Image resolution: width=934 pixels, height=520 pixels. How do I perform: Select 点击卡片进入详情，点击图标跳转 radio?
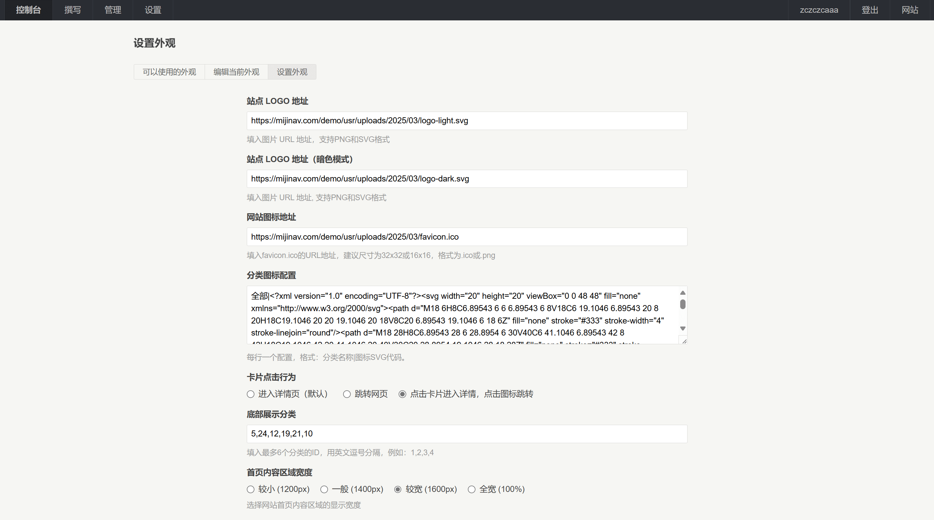tap(403, 394)
